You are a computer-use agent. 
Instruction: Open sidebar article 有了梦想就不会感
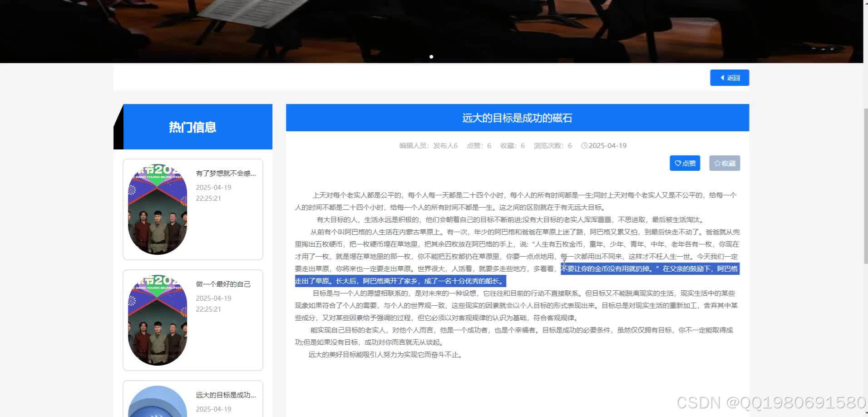[x=226, y=174]
